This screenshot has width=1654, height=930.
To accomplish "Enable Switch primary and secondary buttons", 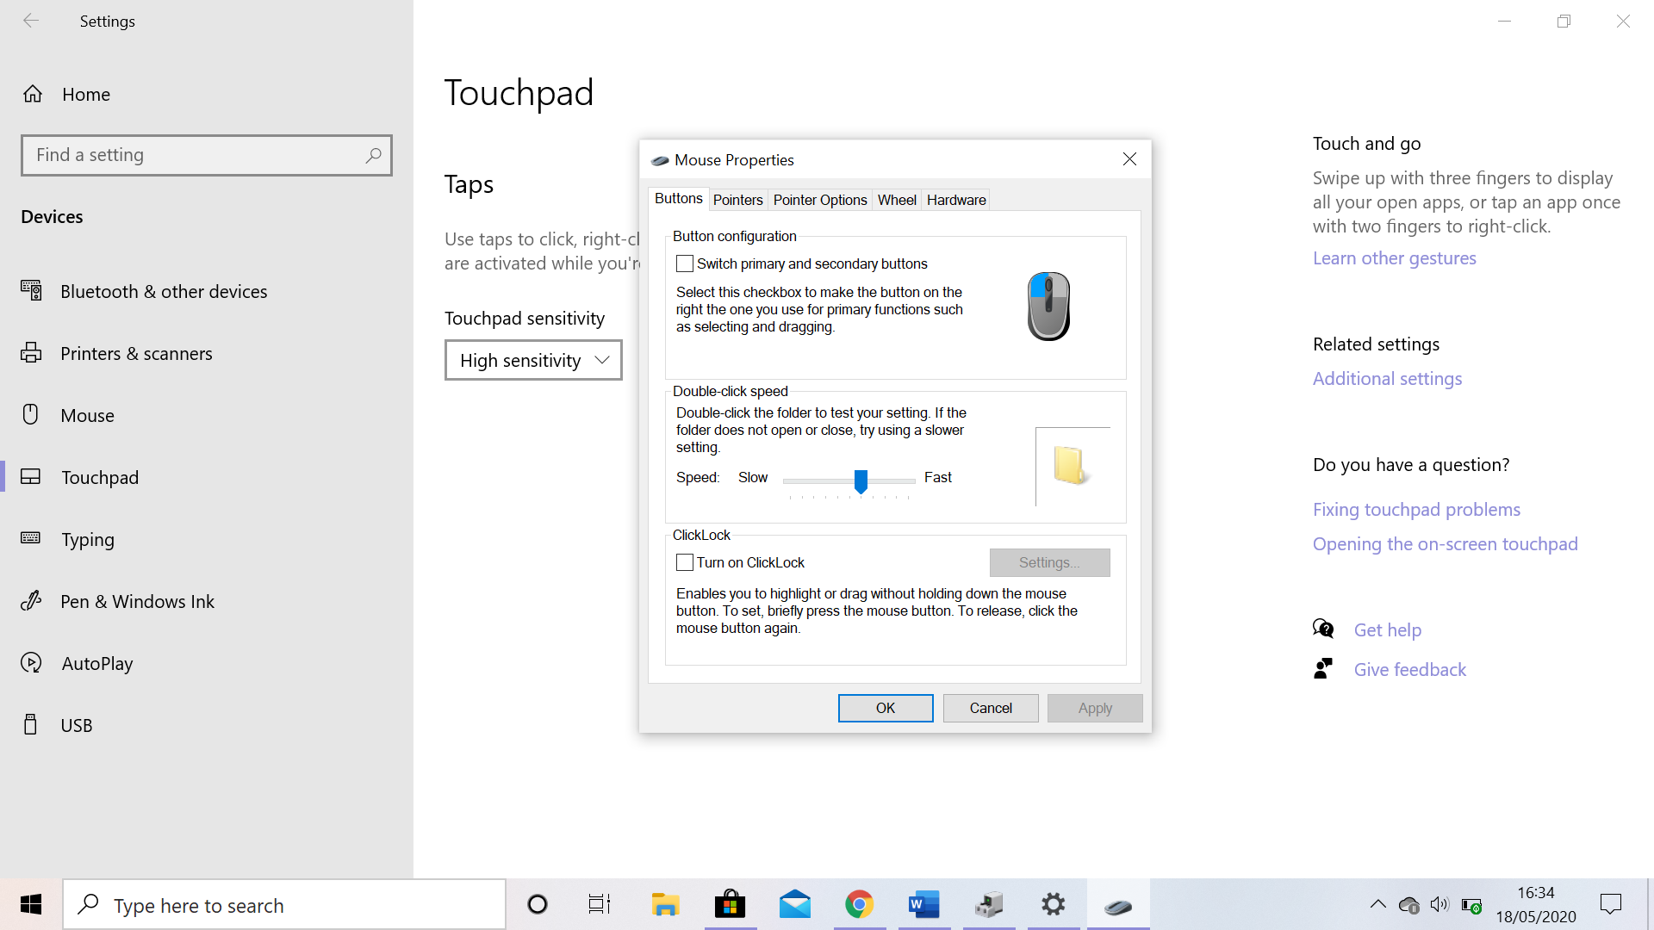I will coord(685,263).
